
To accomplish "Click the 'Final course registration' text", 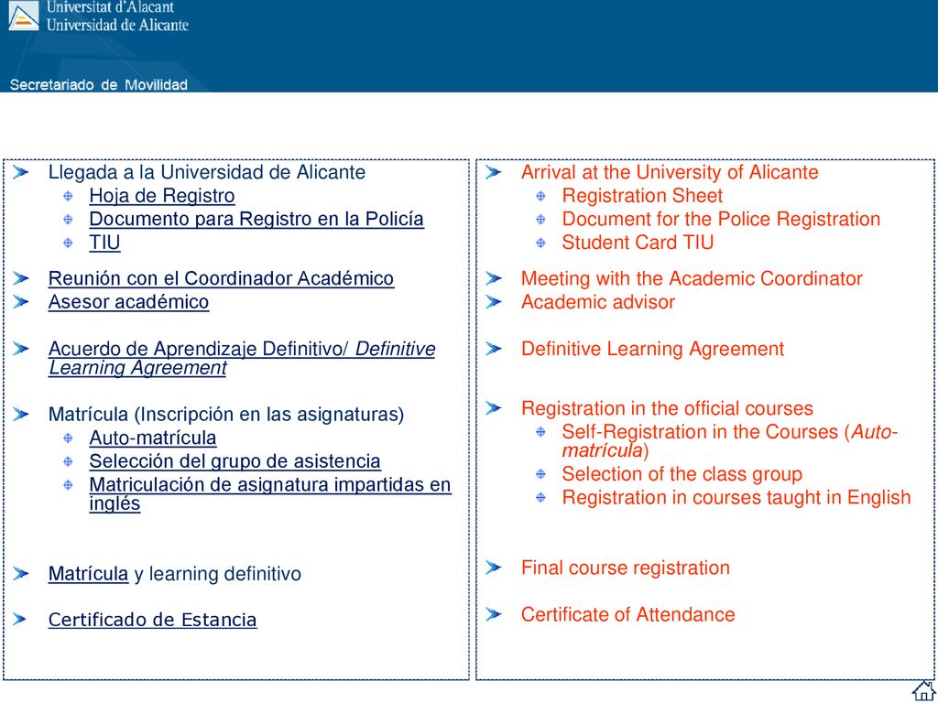I will coord(625,568).
